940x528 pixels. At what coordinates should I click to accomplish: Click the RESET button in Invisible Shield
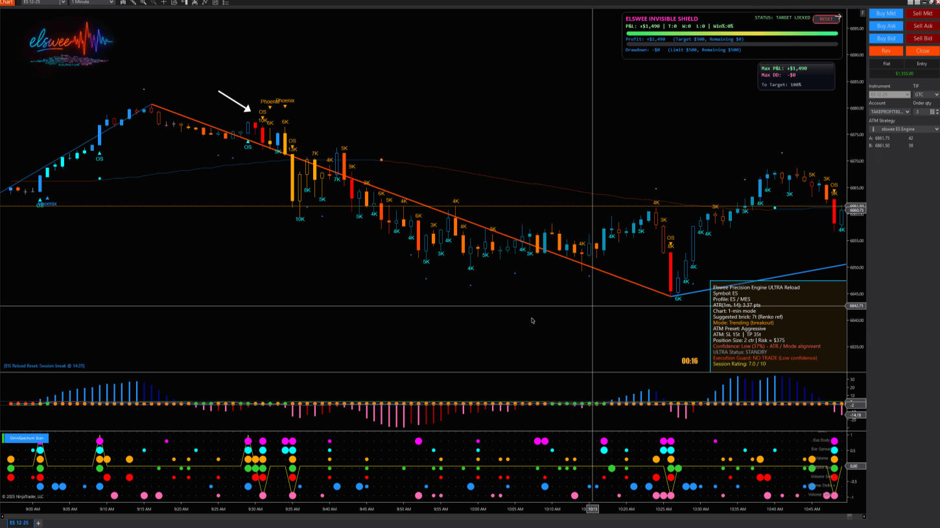click(x=825, y=19)
